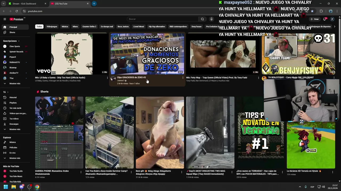Screen dimensions: 341x191
Task: Open options for Best gift puppy short
Action: point(181,172)
